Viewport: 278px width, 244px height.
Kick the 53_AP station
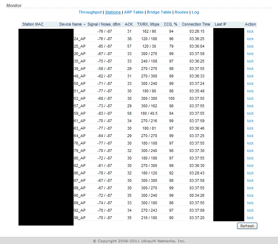pos(250,98)
